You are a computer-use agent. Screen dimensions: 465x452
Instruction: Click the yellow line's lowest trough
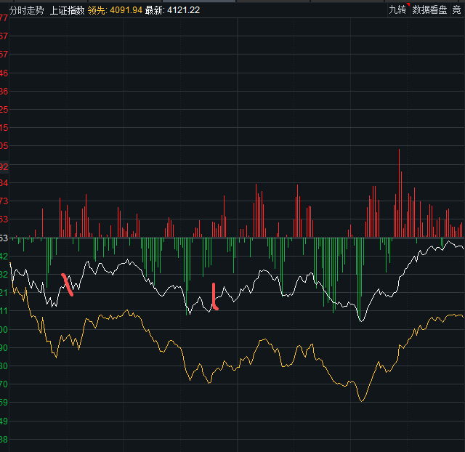click(362, 401)
